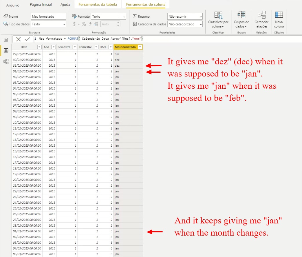This screenshot has height=257, width=302.
Task: Click Mes value in 10/02/2015 row
Action: point(106,123)
